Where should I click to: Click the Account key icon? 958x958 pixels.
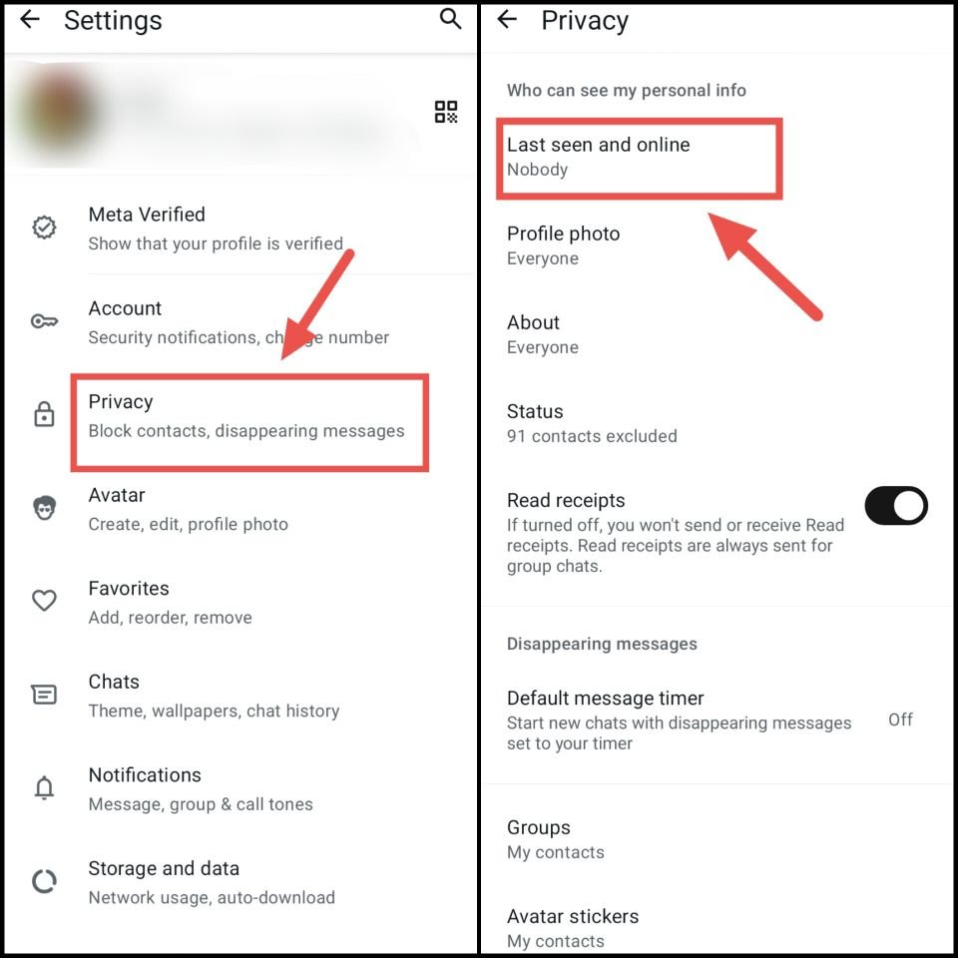44,320
